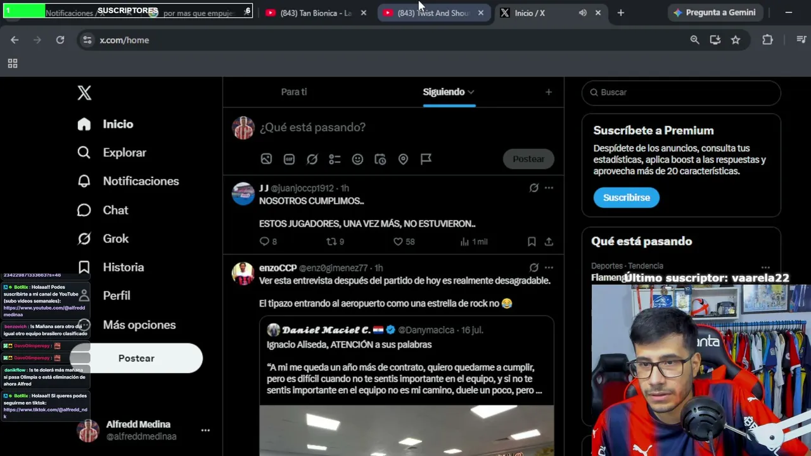This screenshot has height=456, width=811.
Task: Click the white Postear button in sidebar
Action: click(x=136, y=358)
